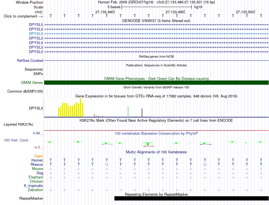Click the Common dbSNP(155) label
The width and height of the screenshot is (269, 205).
[x=25, y=91]
